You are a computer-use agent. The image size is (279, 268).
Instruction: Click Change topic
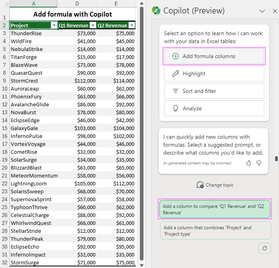(215, 185)
